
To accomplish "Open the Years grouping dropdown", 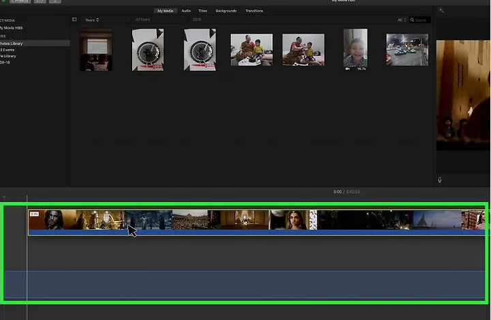I will click(x=92, y=20).
